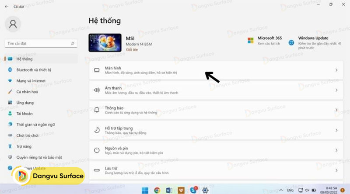
Task: Click the Windows Update sync icon at top
Action: click(291, 42)
